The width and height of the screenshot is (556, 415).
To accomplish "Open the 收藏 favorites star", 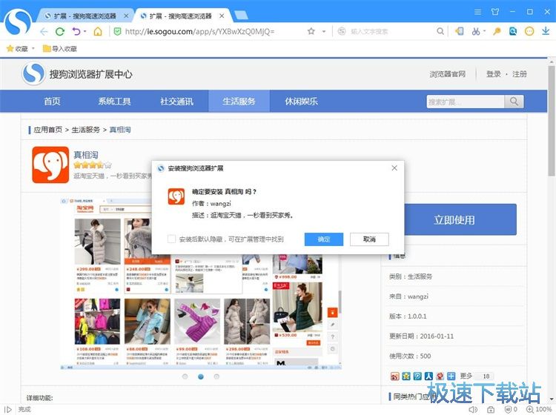I will [10, 49].
